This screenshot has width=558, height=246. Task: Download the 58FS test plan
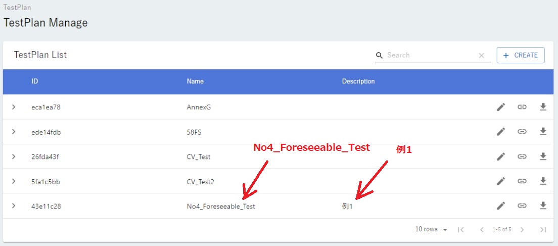(543, 132)
